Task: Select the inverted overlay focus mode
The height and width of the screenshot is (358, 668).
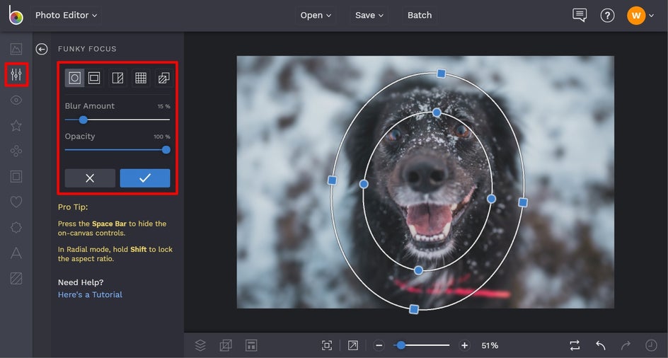Action: [x=164, y=78]
